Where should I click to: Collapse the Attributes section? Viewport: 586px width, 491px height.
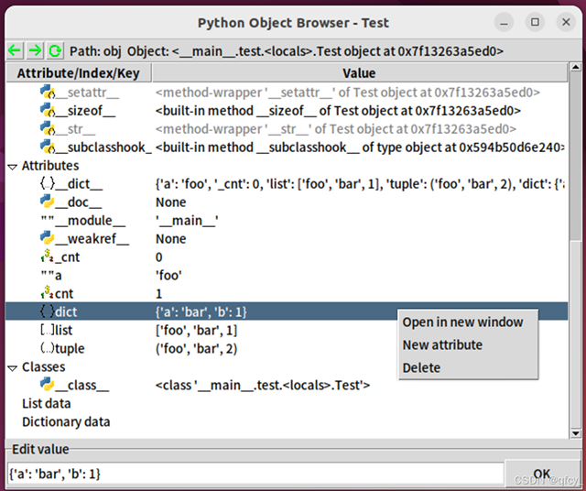pyautogui.click(x=12, y=167)
